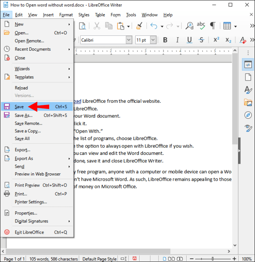Open the sidebar Properties deck icon
This screenshot has height=262, width=255.
[248, 64]
